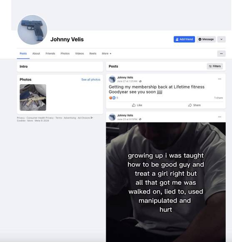
Task: Like the Lifetime fitness post
Action: point(137,105)
